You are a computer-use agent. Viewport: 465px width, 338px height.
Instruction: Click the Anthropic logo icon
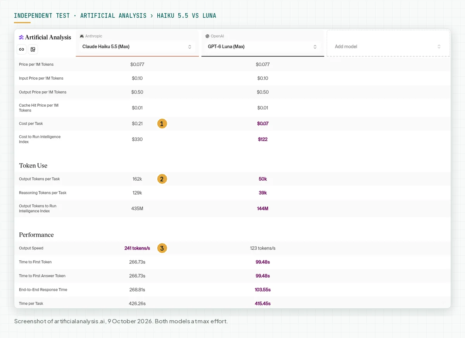click(82, 36)
